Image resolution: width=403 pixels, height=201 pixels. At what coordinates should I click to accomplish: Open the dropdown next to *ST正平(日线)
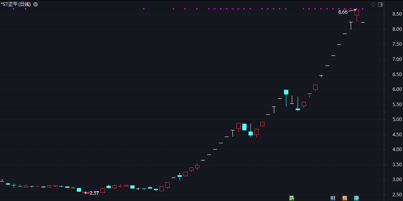(36, 4)
